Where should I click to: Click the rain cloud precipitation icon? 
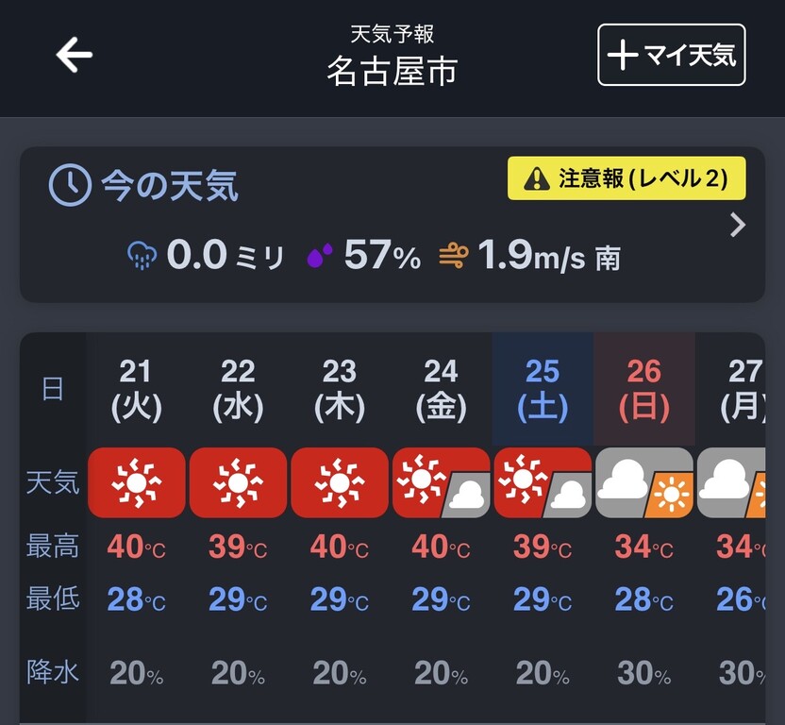tap(142, 255)
